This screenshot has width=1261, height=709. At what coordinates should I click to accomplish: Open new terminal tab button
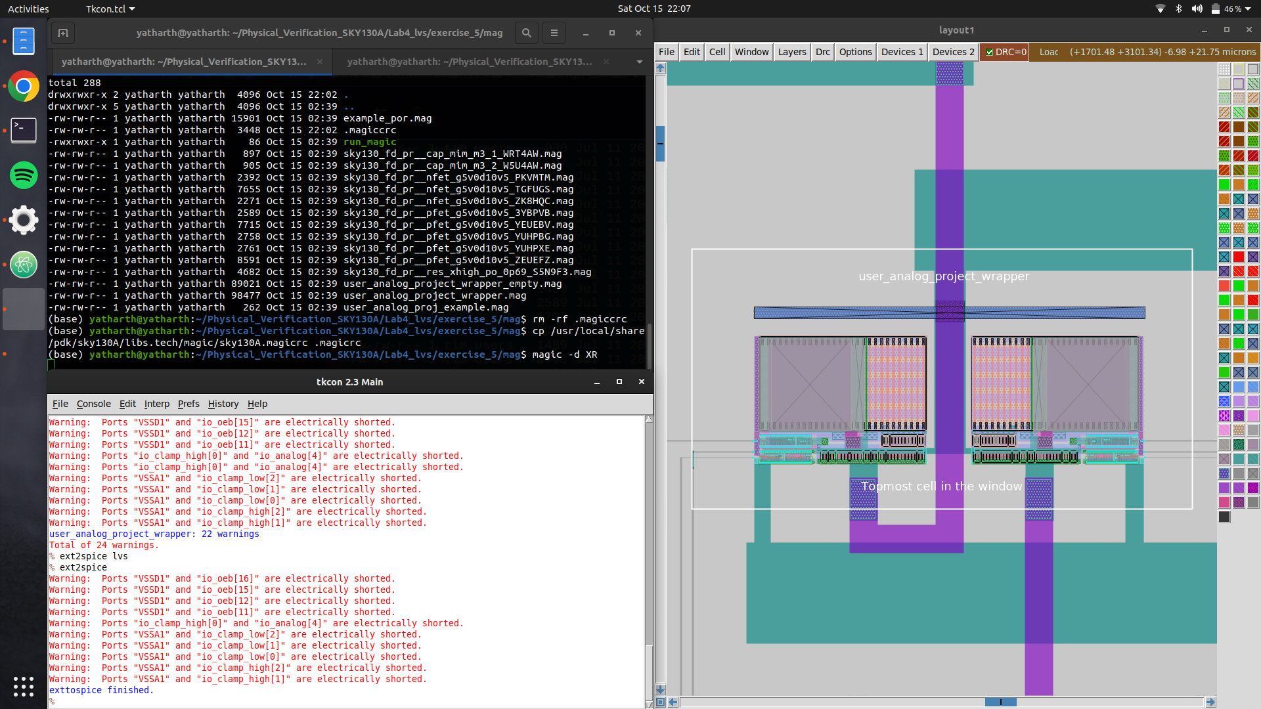63,33
